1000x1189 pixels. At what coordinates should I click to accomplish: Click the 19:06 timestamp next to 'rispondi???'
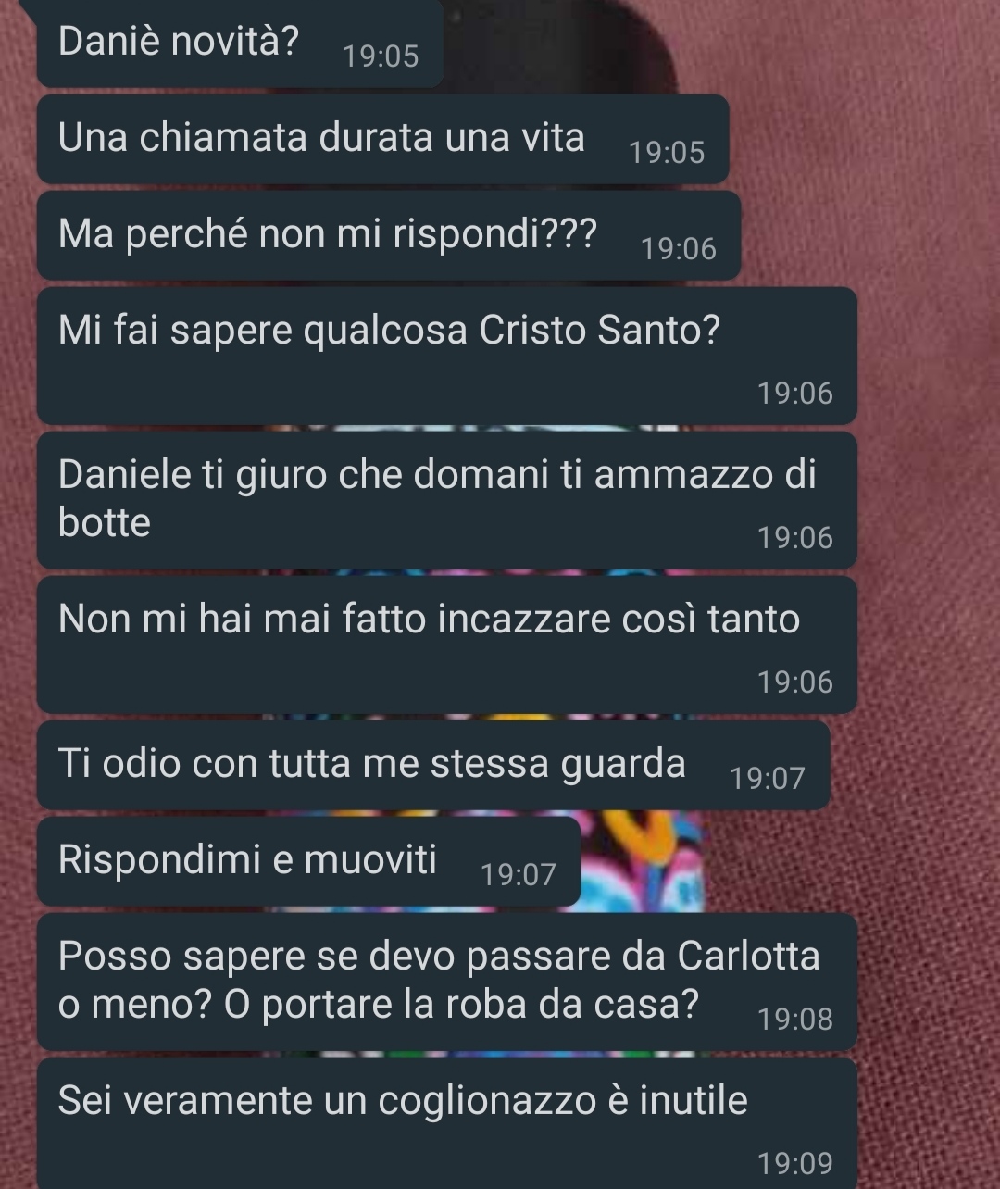(x=679, y=249)
